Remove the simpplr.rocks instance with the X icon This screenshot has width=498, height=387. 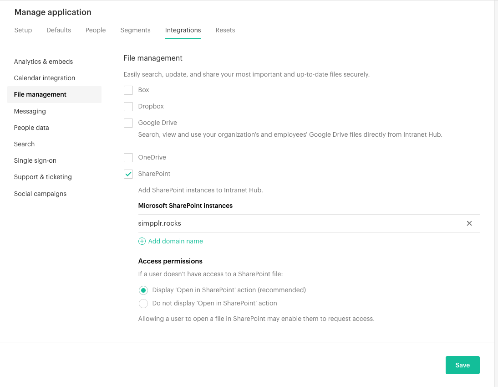(469, 223)
